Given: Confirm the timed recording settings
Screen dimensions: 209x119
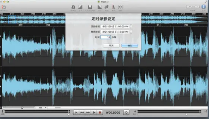Looking at the screenshot, I should point(130,46).
